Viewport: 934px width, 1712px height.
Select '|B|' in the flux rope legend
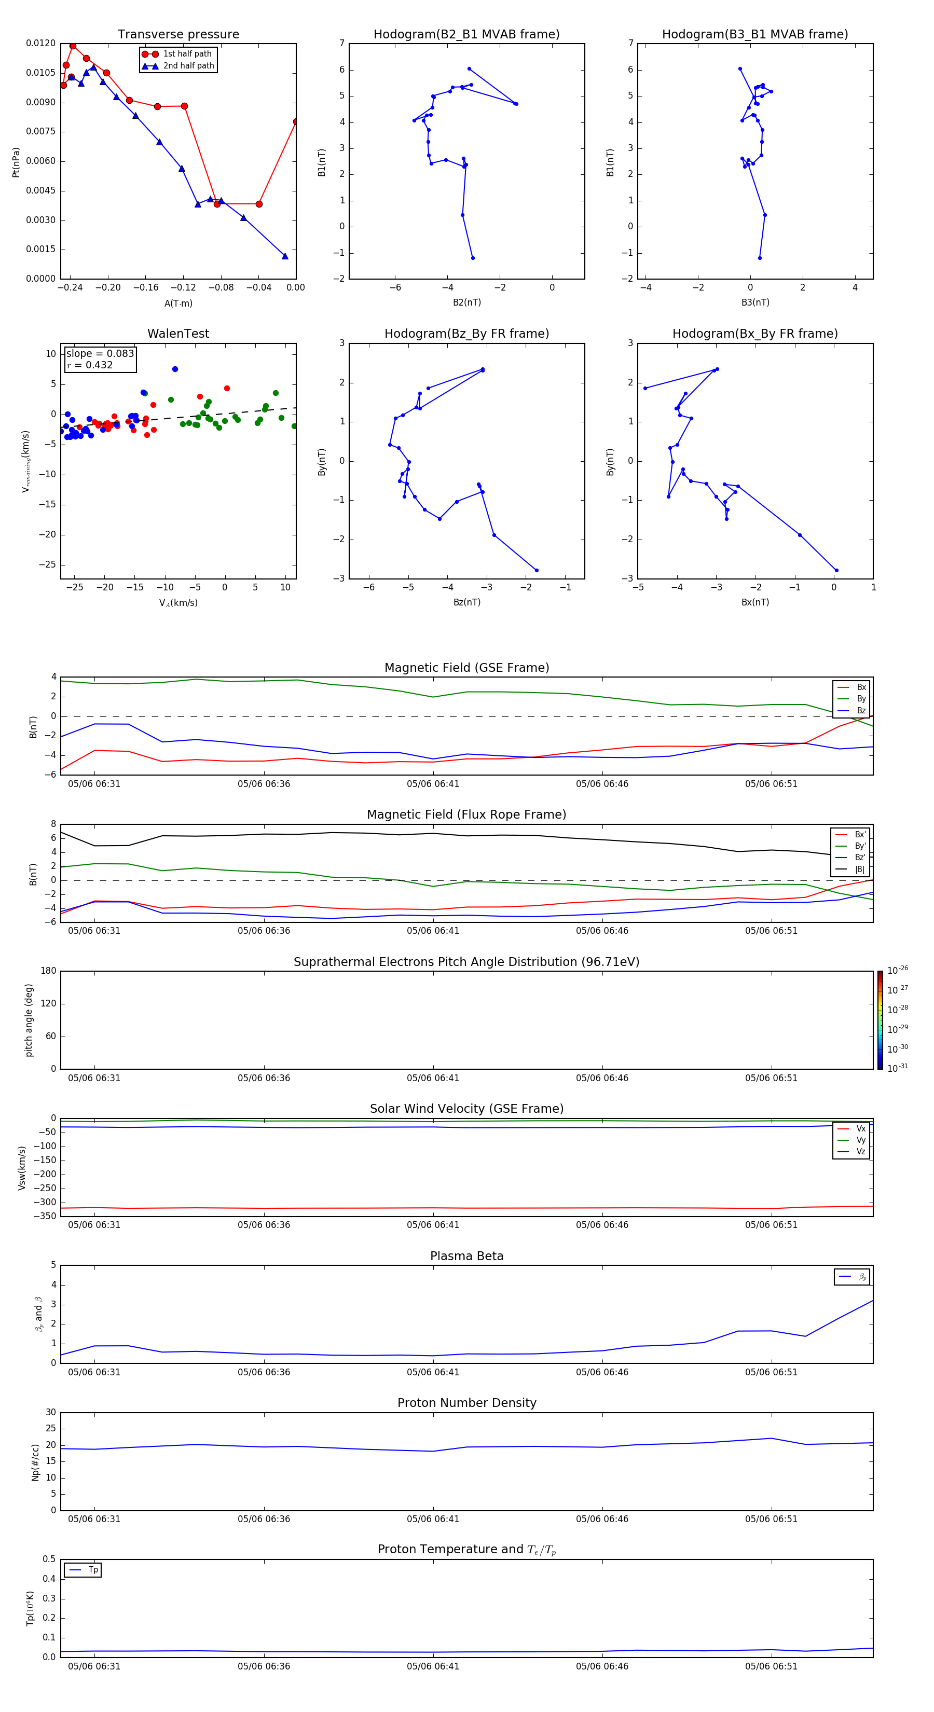click(x=851, y=869)
